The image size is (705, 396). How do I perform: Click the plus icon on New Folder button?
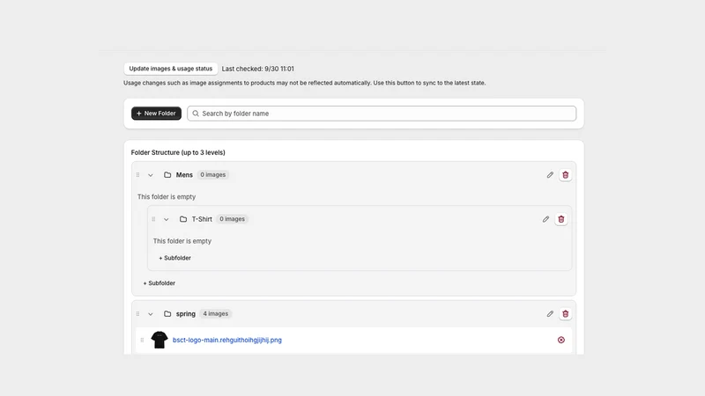139,114
